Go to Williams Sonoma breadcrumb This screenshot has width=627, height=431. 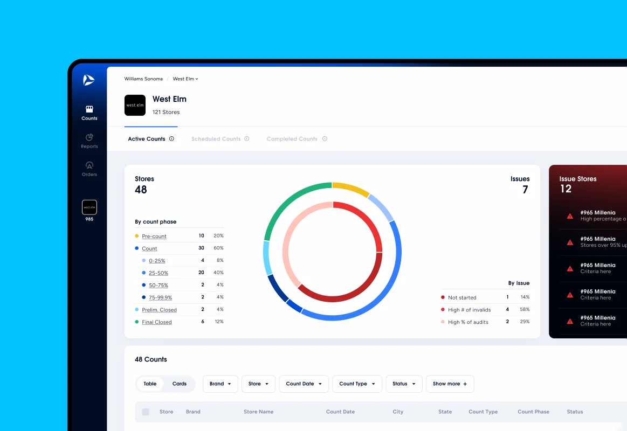click(x=143, y=79)
